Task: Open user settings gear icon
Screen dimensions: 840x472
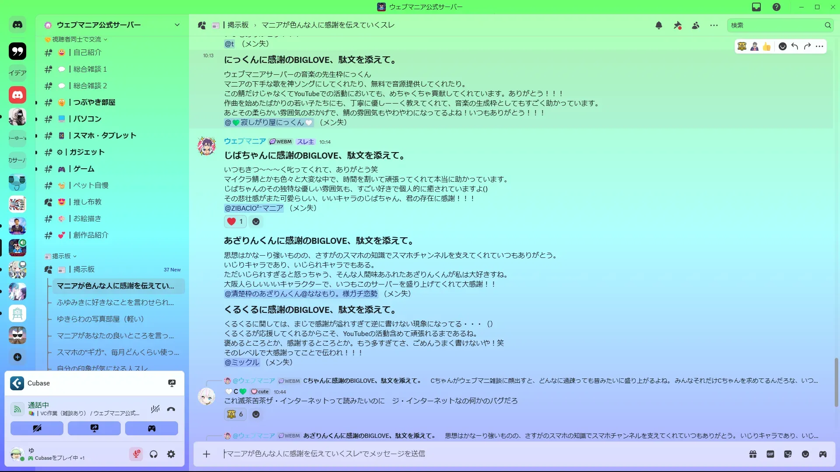Action: tap(171, 454)
